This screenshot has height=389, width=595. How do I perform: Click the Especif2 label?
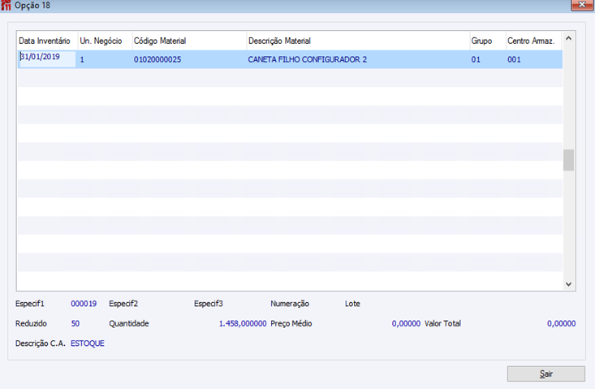pyautogui.click(x=123, y=304)
